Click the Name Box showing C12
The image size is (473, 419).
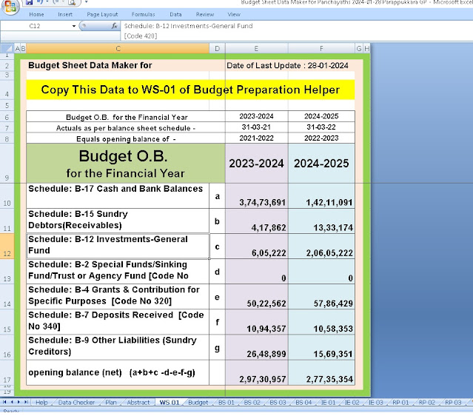click(35, 26)
